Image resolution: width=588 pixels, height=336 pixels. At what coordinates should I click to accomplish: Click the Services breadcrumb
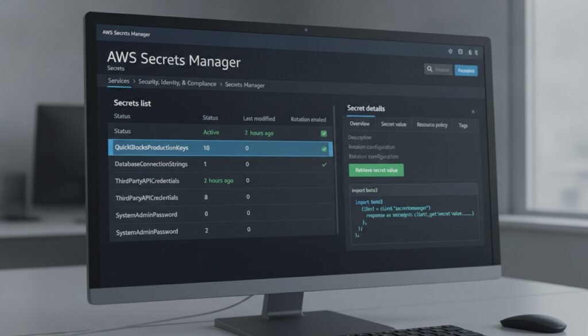click(118, 80)
